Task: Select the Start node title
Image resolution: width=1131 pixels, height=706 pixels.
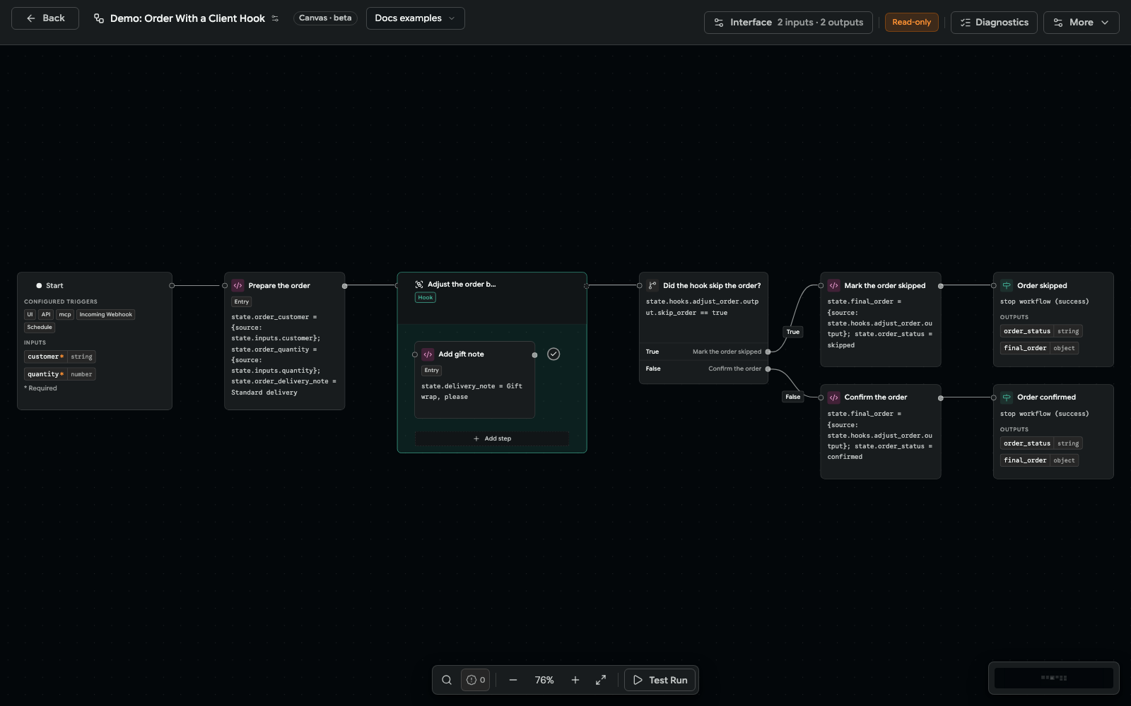Action: pos(54,286)
